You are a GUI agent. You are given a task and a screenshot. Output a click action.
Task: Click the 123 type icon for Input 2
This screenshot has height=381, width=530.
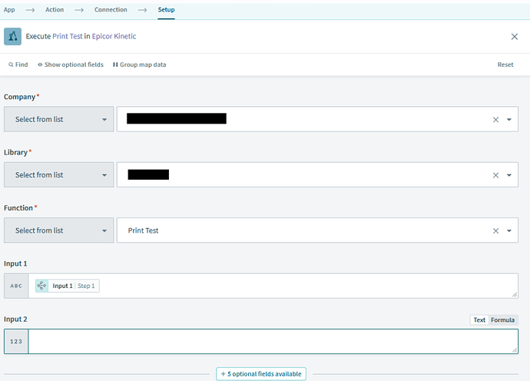click(x=16, y=342)
